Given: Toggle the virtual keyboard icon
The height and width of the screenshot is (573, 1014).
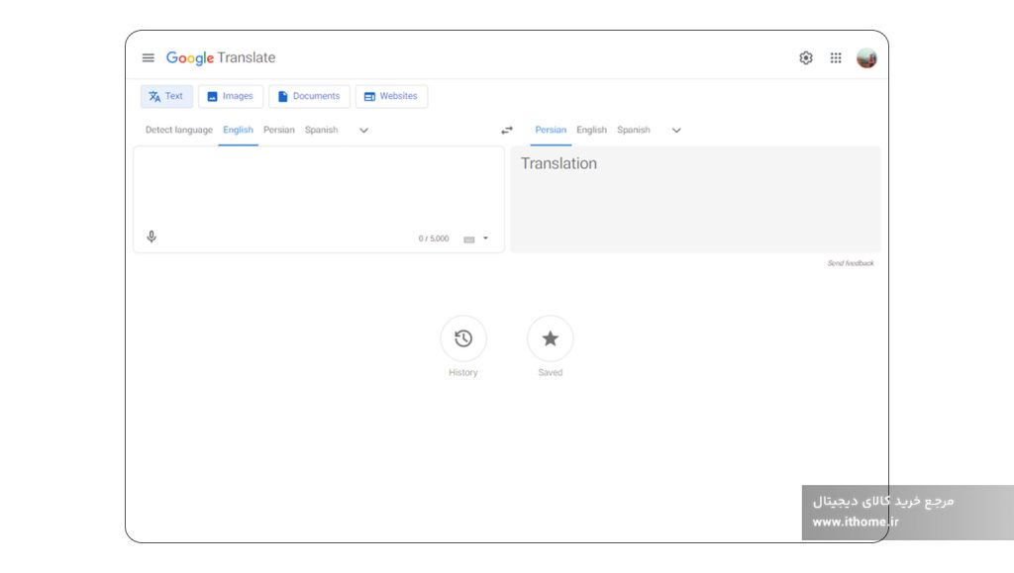Looking at the screenshot, I should 468,239.
